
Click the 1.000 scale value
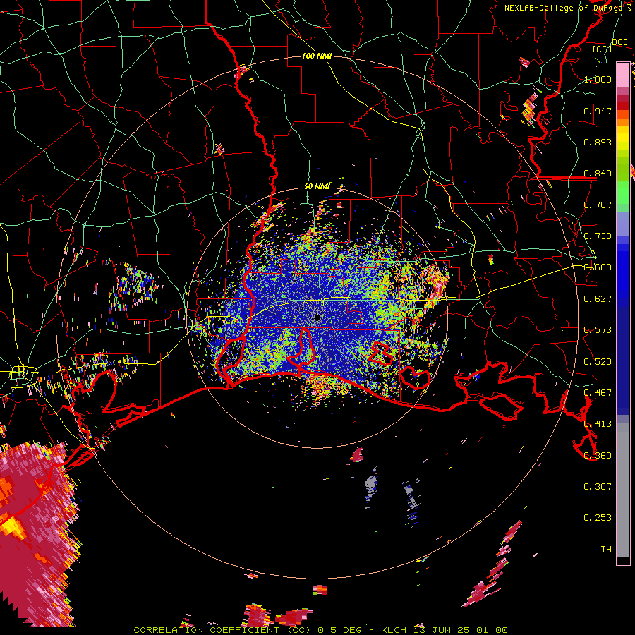(x=598, y=79)
